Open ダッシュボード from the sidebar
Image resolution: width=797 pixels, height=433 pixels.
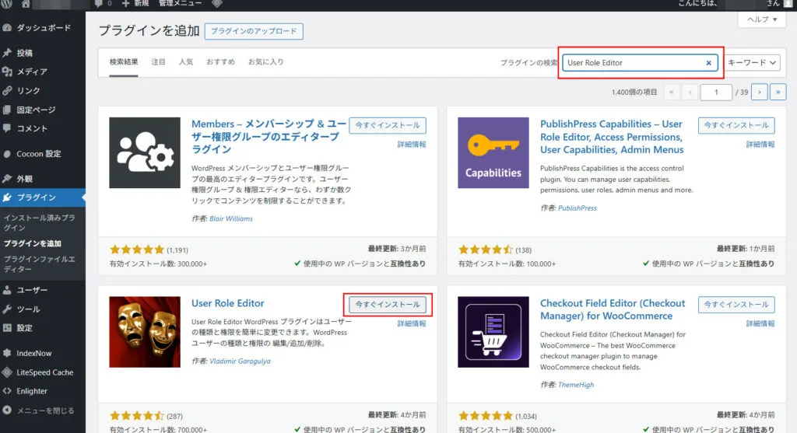pos(43,28)
